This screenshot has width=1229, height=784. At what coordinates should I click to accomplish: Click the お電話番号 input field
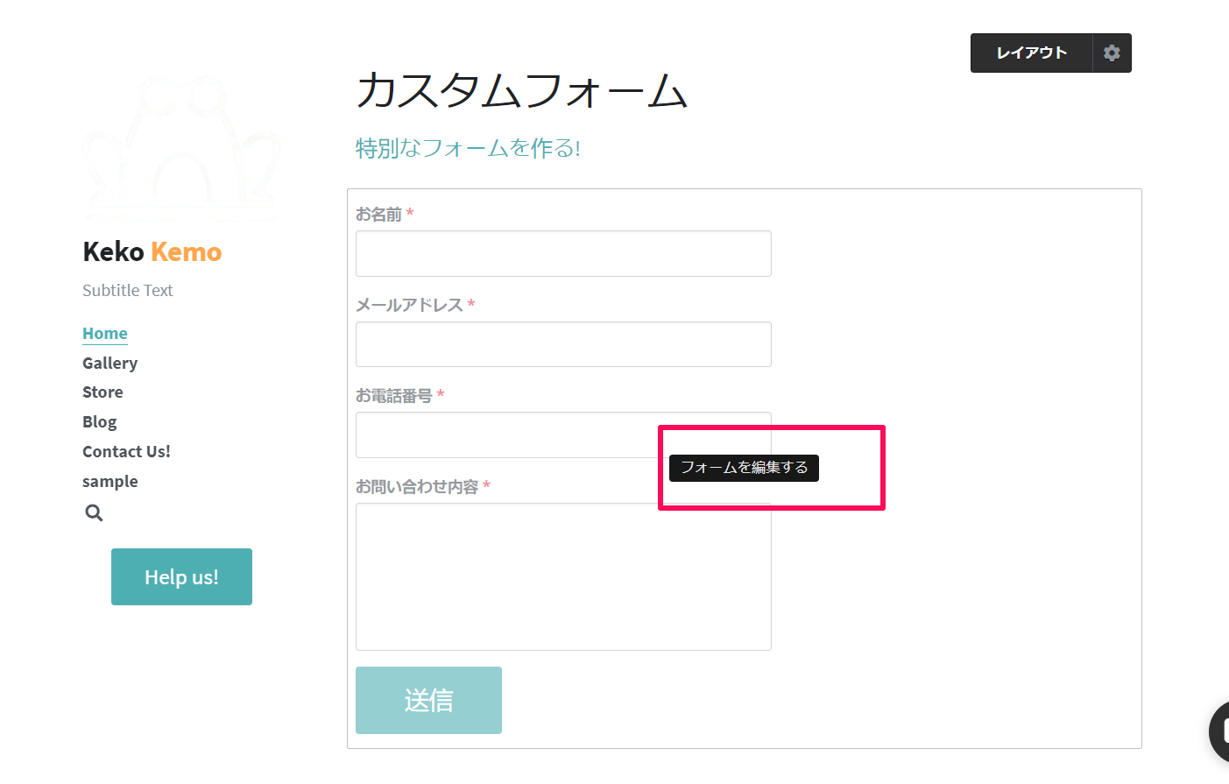point(563,434)
